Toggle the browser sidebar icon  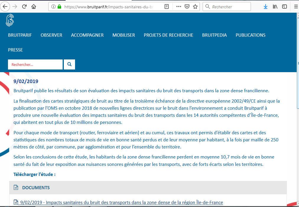pyautogui.click(x=285, y=7)
